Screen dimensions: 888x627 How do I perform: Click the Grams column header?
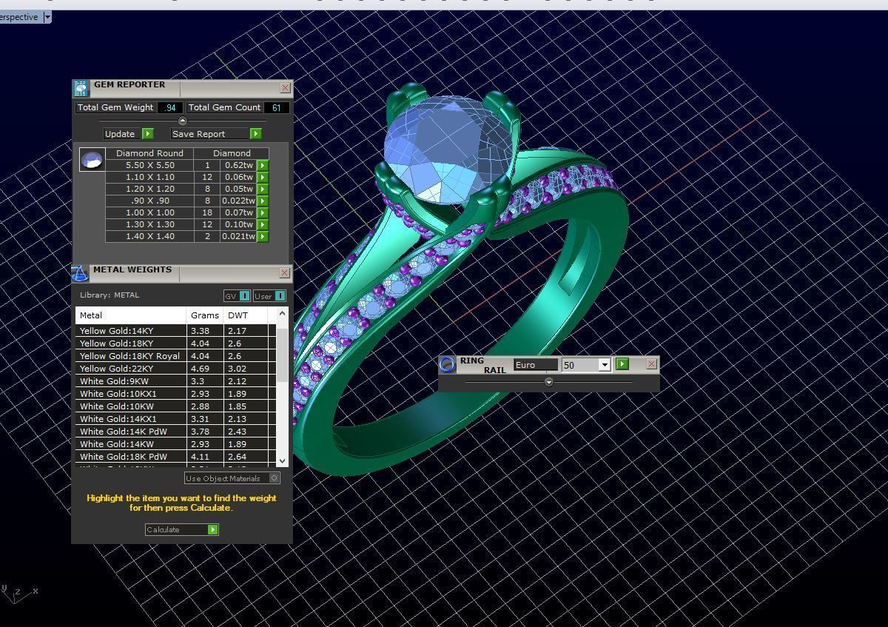(x=205, y=315)
